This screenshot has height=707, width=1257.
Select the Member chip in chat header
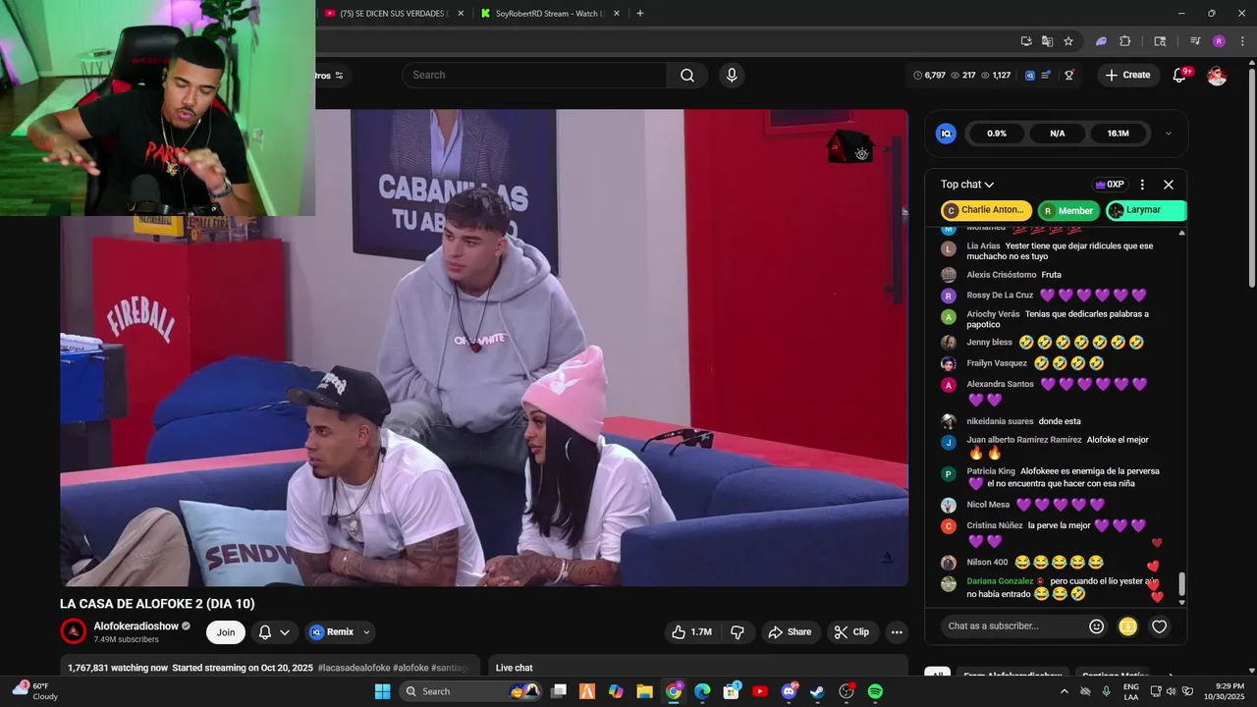(x=1067, y=210)
